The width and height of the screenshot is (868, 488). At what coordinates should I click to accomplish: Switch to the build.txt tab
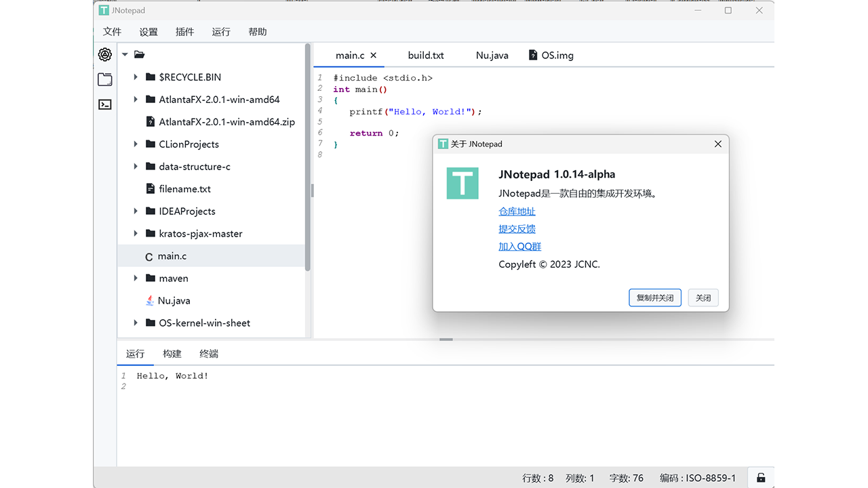pyautogui.click(x=425, y=55)
